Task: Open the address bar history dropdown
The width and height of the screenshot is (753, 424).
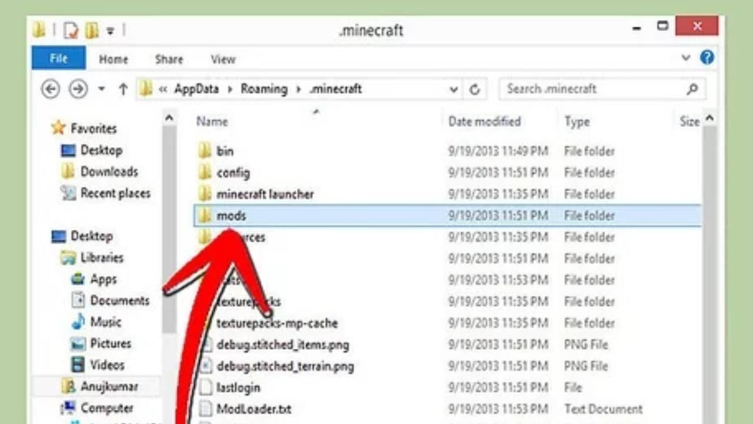Action: click(453, 89)
